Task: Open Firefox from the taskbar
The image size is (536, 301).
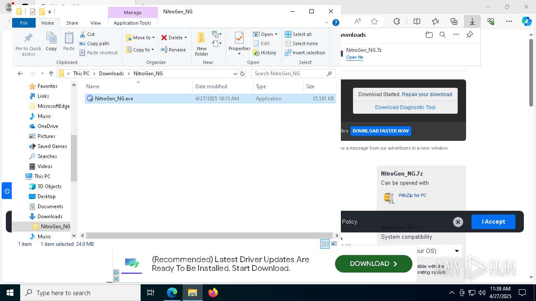Action: click(x=213, y=293)
